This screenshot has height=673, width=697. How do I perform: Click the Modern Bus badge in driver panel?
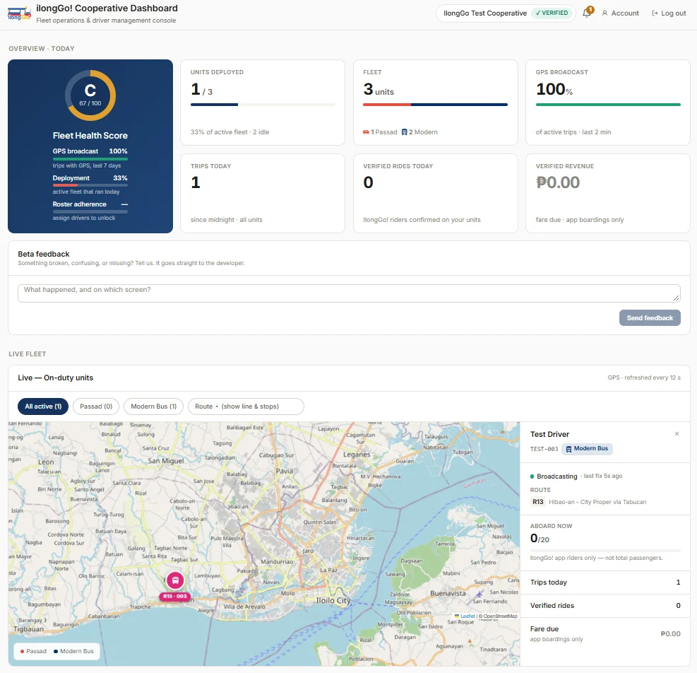point(587,449)
